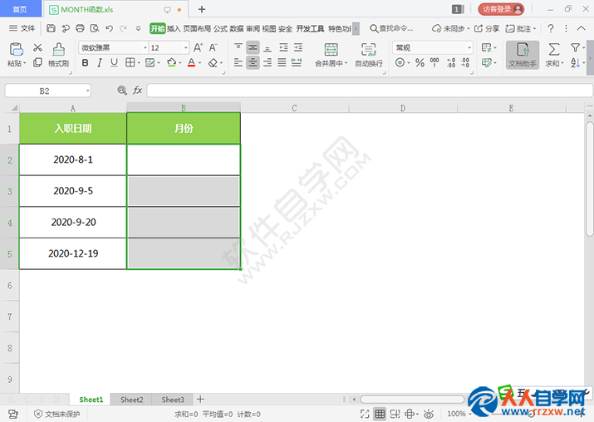Switch to Sheet2 tab

coord(131,400)
